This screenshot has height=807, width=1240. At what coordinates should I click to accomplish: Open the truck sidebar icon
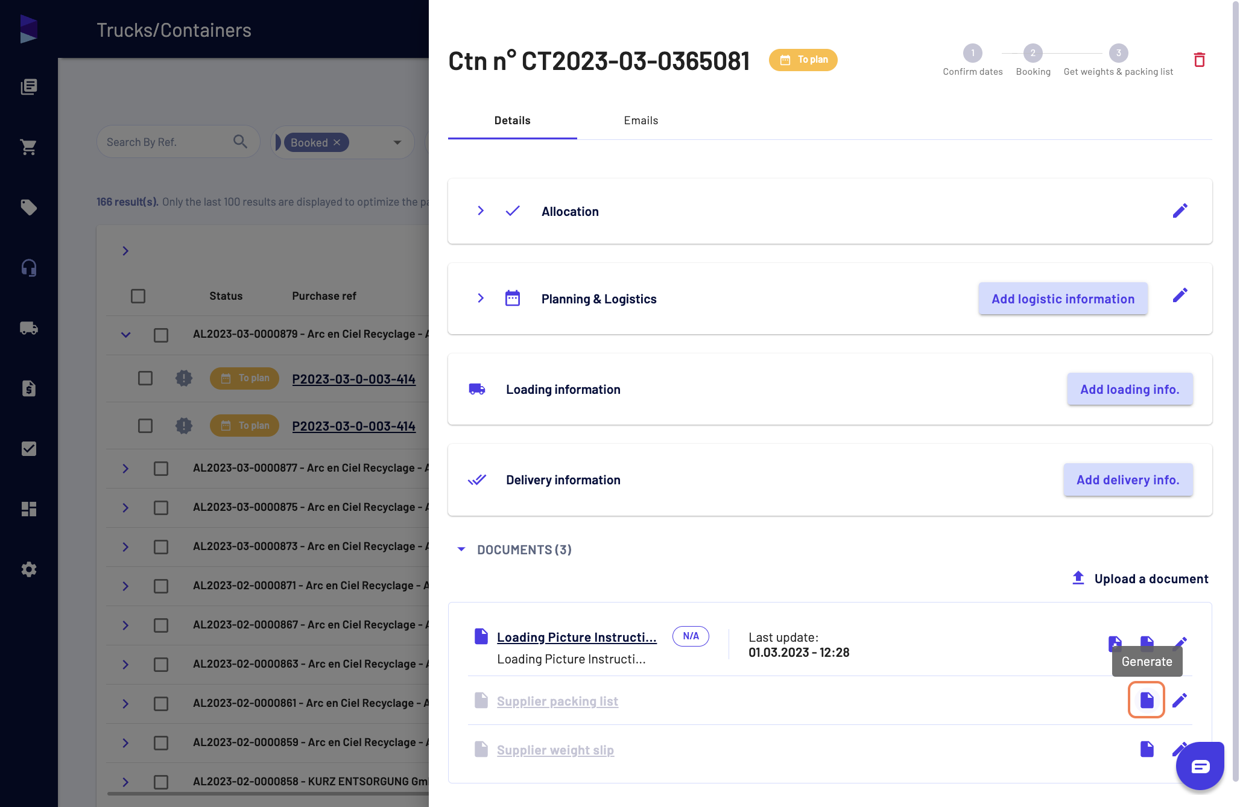coord(28,328)
